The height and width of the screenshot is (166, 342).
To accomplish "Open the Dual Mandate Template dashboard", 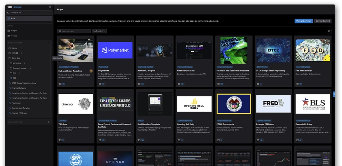I will pyautogui.click(x=21, y=108).
